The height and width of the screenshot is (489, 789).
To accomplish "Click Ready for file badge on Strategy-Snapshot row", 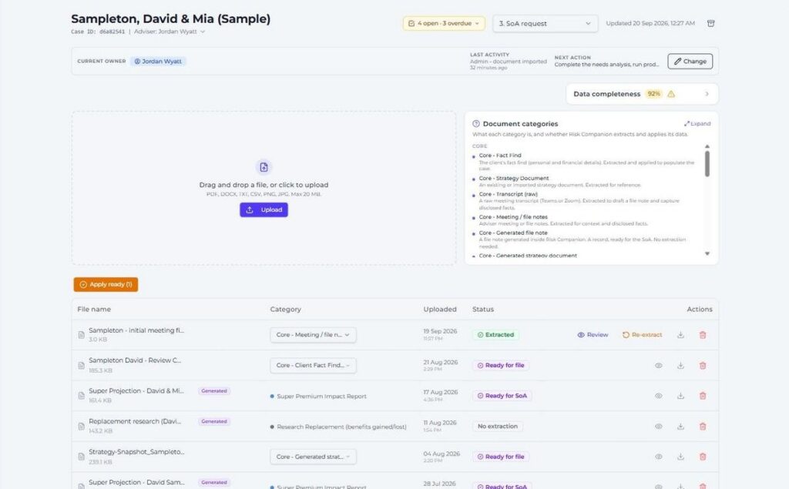I will [501, 457].
